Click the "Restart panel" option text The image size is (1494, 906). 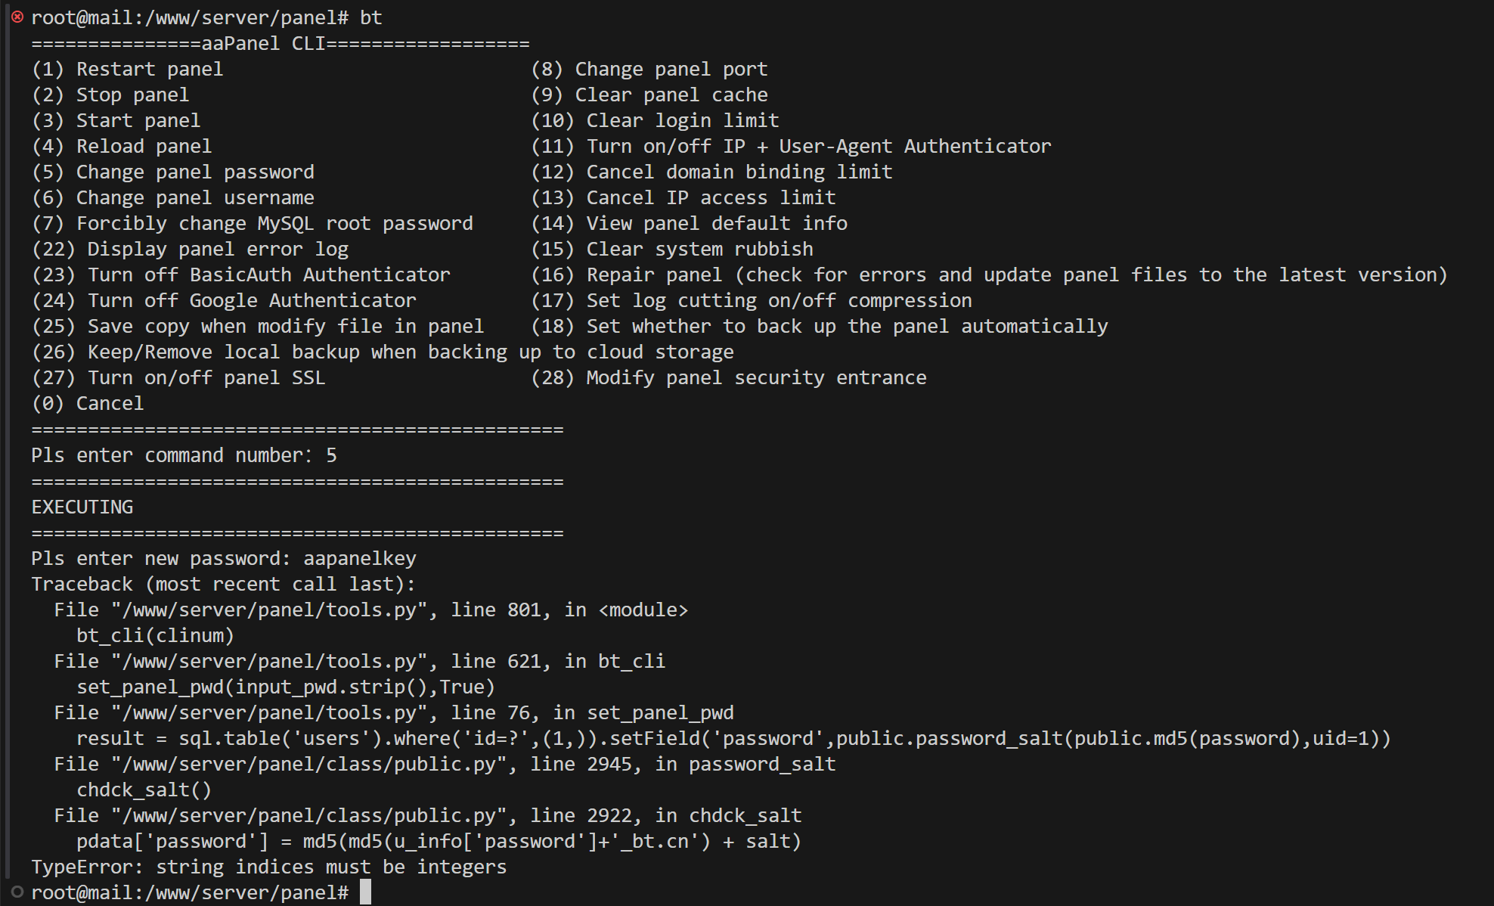pos(149,70)
